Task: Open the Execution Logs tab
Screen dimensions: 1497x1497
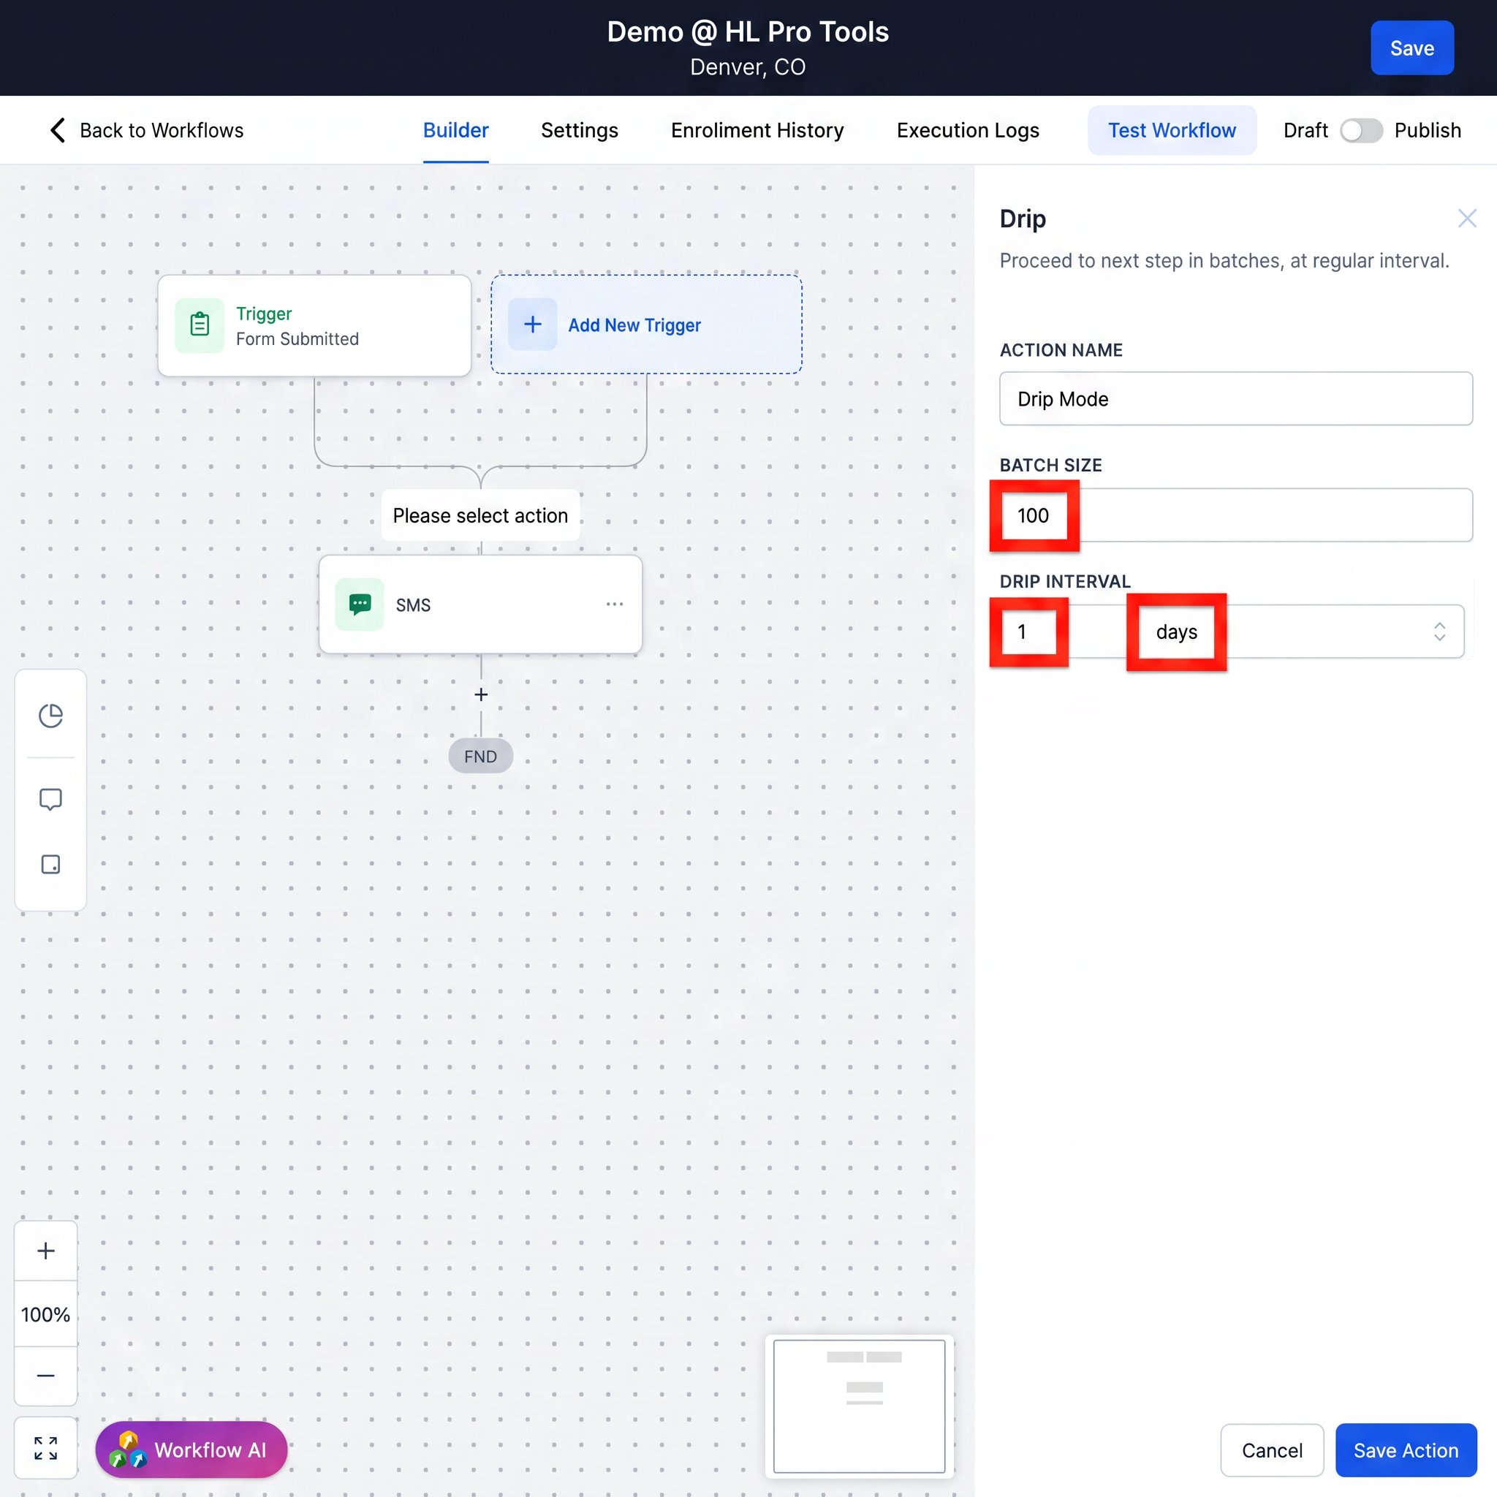Action: [x=968, y=130]
